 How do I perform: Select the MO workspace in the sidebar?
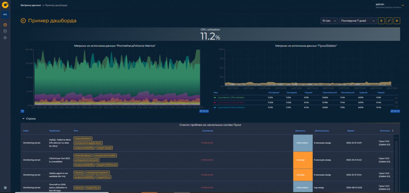[x=5, y=14]
